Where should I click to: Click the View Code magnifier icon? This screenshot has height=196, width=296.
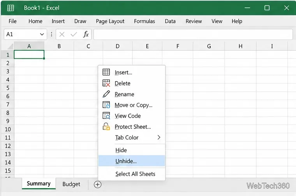(x=106, y=116)
